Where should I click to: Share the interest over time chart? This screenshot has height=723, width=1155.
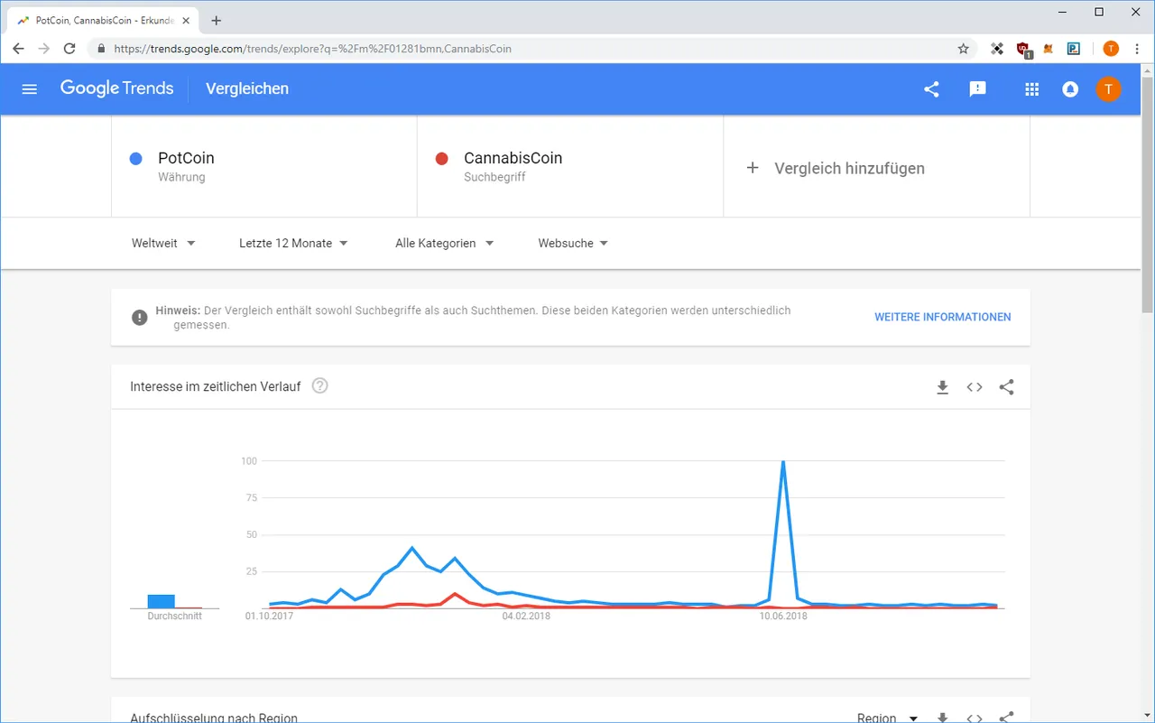coord(1007,387)
